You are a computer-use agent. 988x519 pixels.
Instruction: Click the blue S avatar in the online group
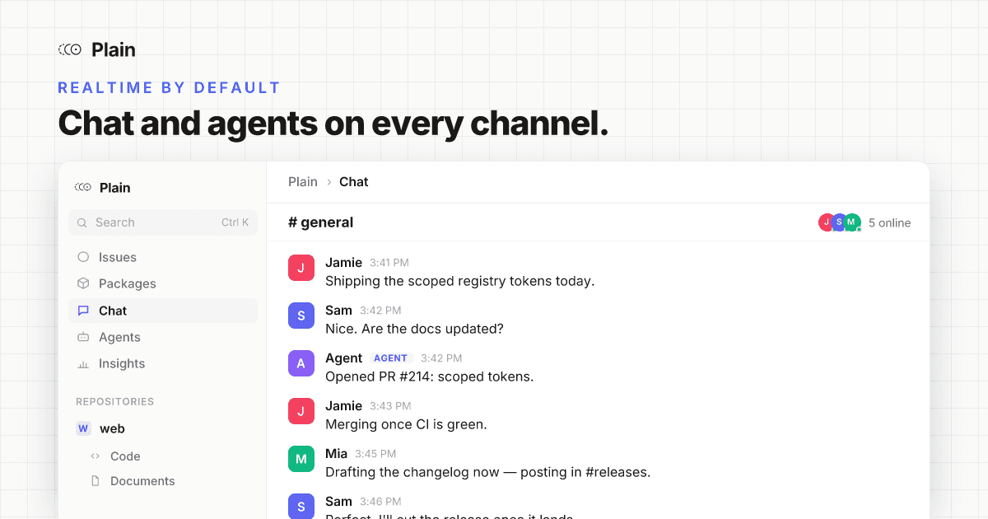pos(839,222)
